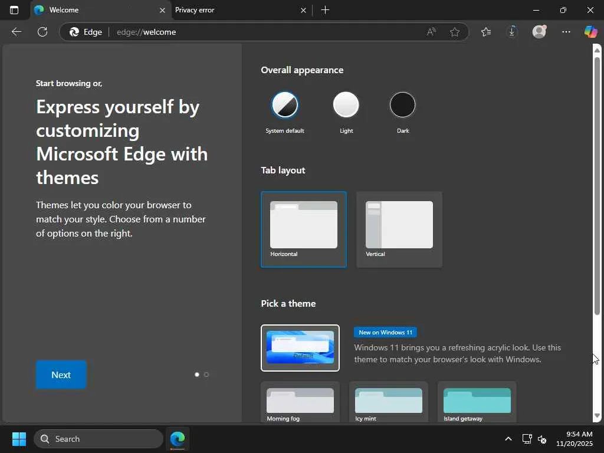This screenshot has height=453, width=604.
Task: Go back using the back arrow
Action: (x=16, y=32)
